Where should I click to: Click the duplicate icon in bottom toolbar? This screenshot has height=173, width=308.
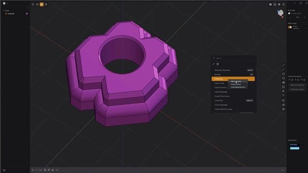(45, 170)
